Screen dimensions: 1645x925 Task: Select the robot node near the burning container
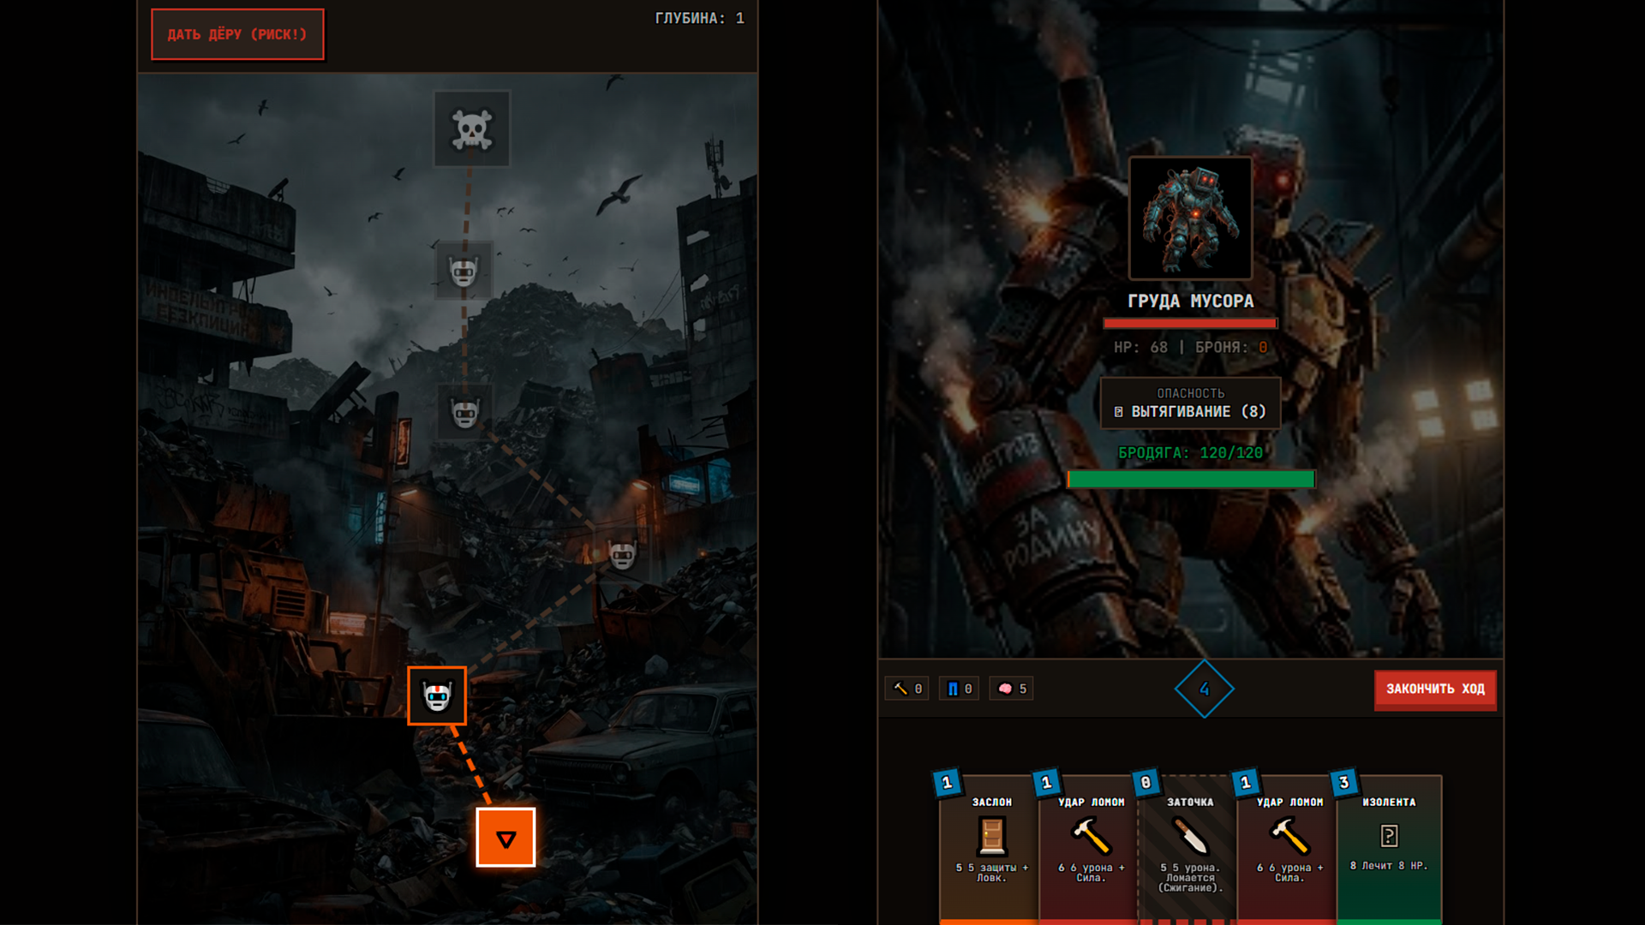point(623,552)
